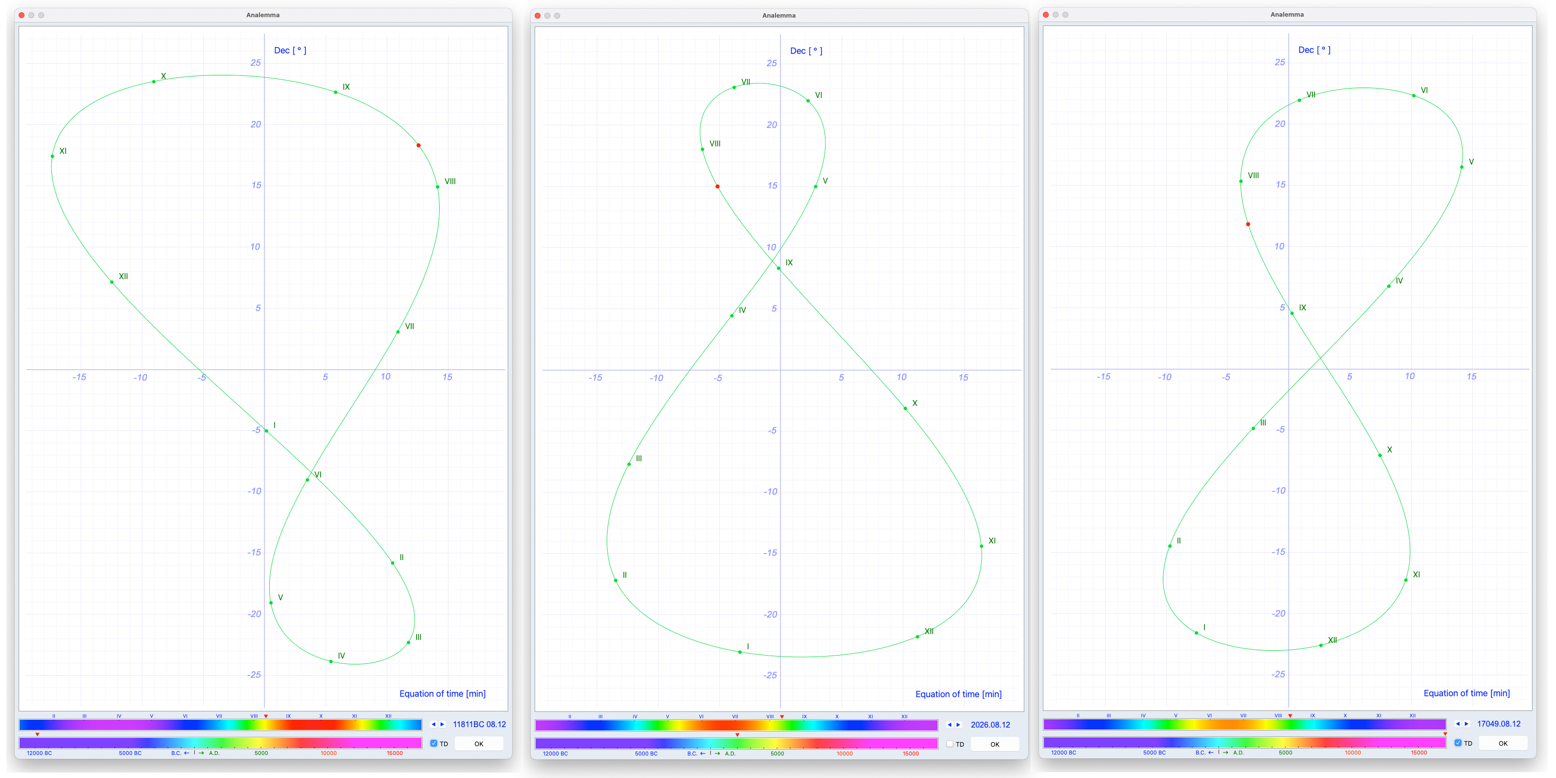The image size is (1556, 778).
Task: Click red year marker in the 11811BC window
Action: pos(37,734)
